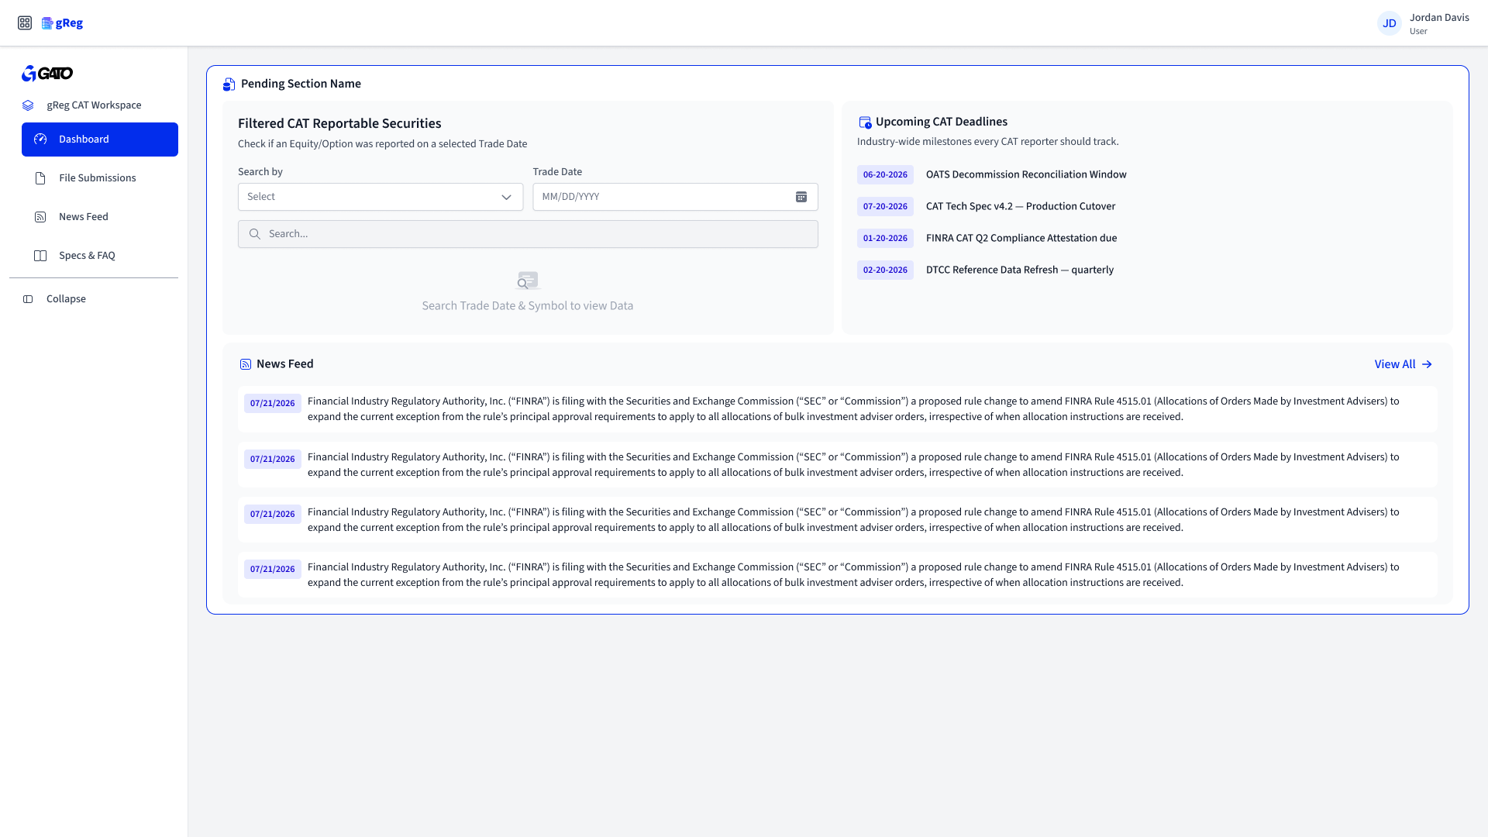The height and width of the screenshot is (837, 1488).
Task: Click the RSS icon next to the News Feed heading
Action: pyautogui.click(x=246, y=364)
